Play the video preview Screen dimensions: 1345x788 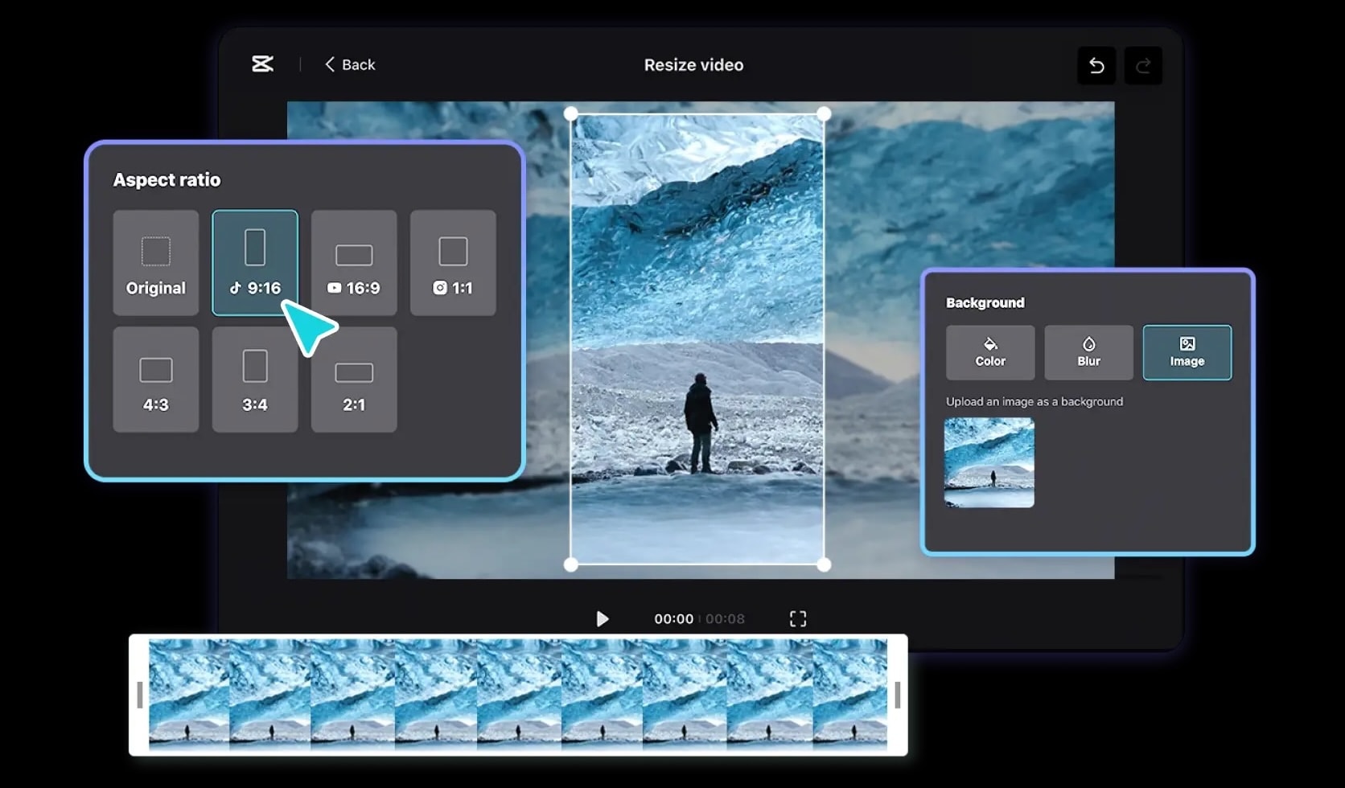click(602, 618)
